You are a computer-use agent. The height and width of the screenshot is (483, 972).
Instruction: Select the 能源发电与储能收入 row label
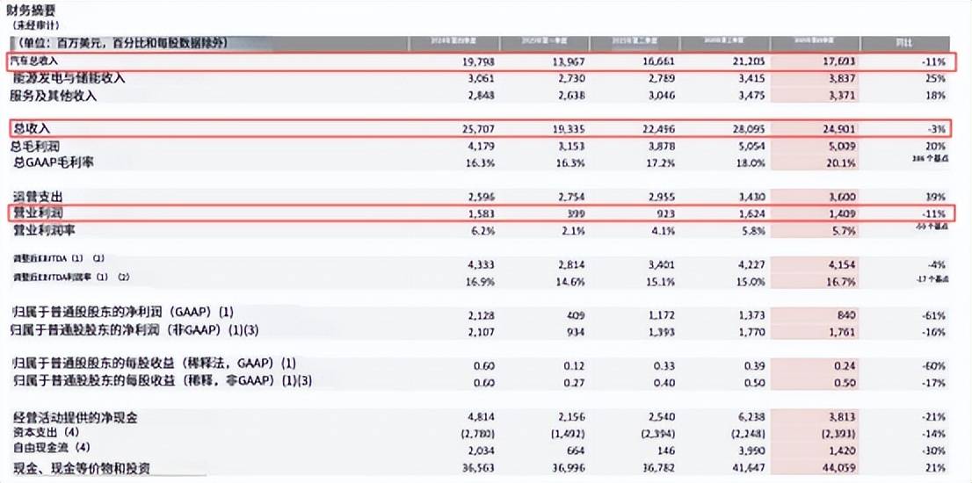[x=68, y=78]
